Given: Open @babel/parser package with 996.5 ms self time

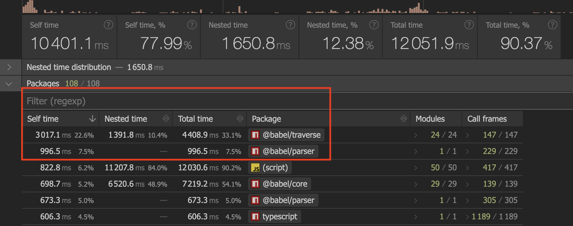Looking at the screenshot, I should click(x=283, y=151).
